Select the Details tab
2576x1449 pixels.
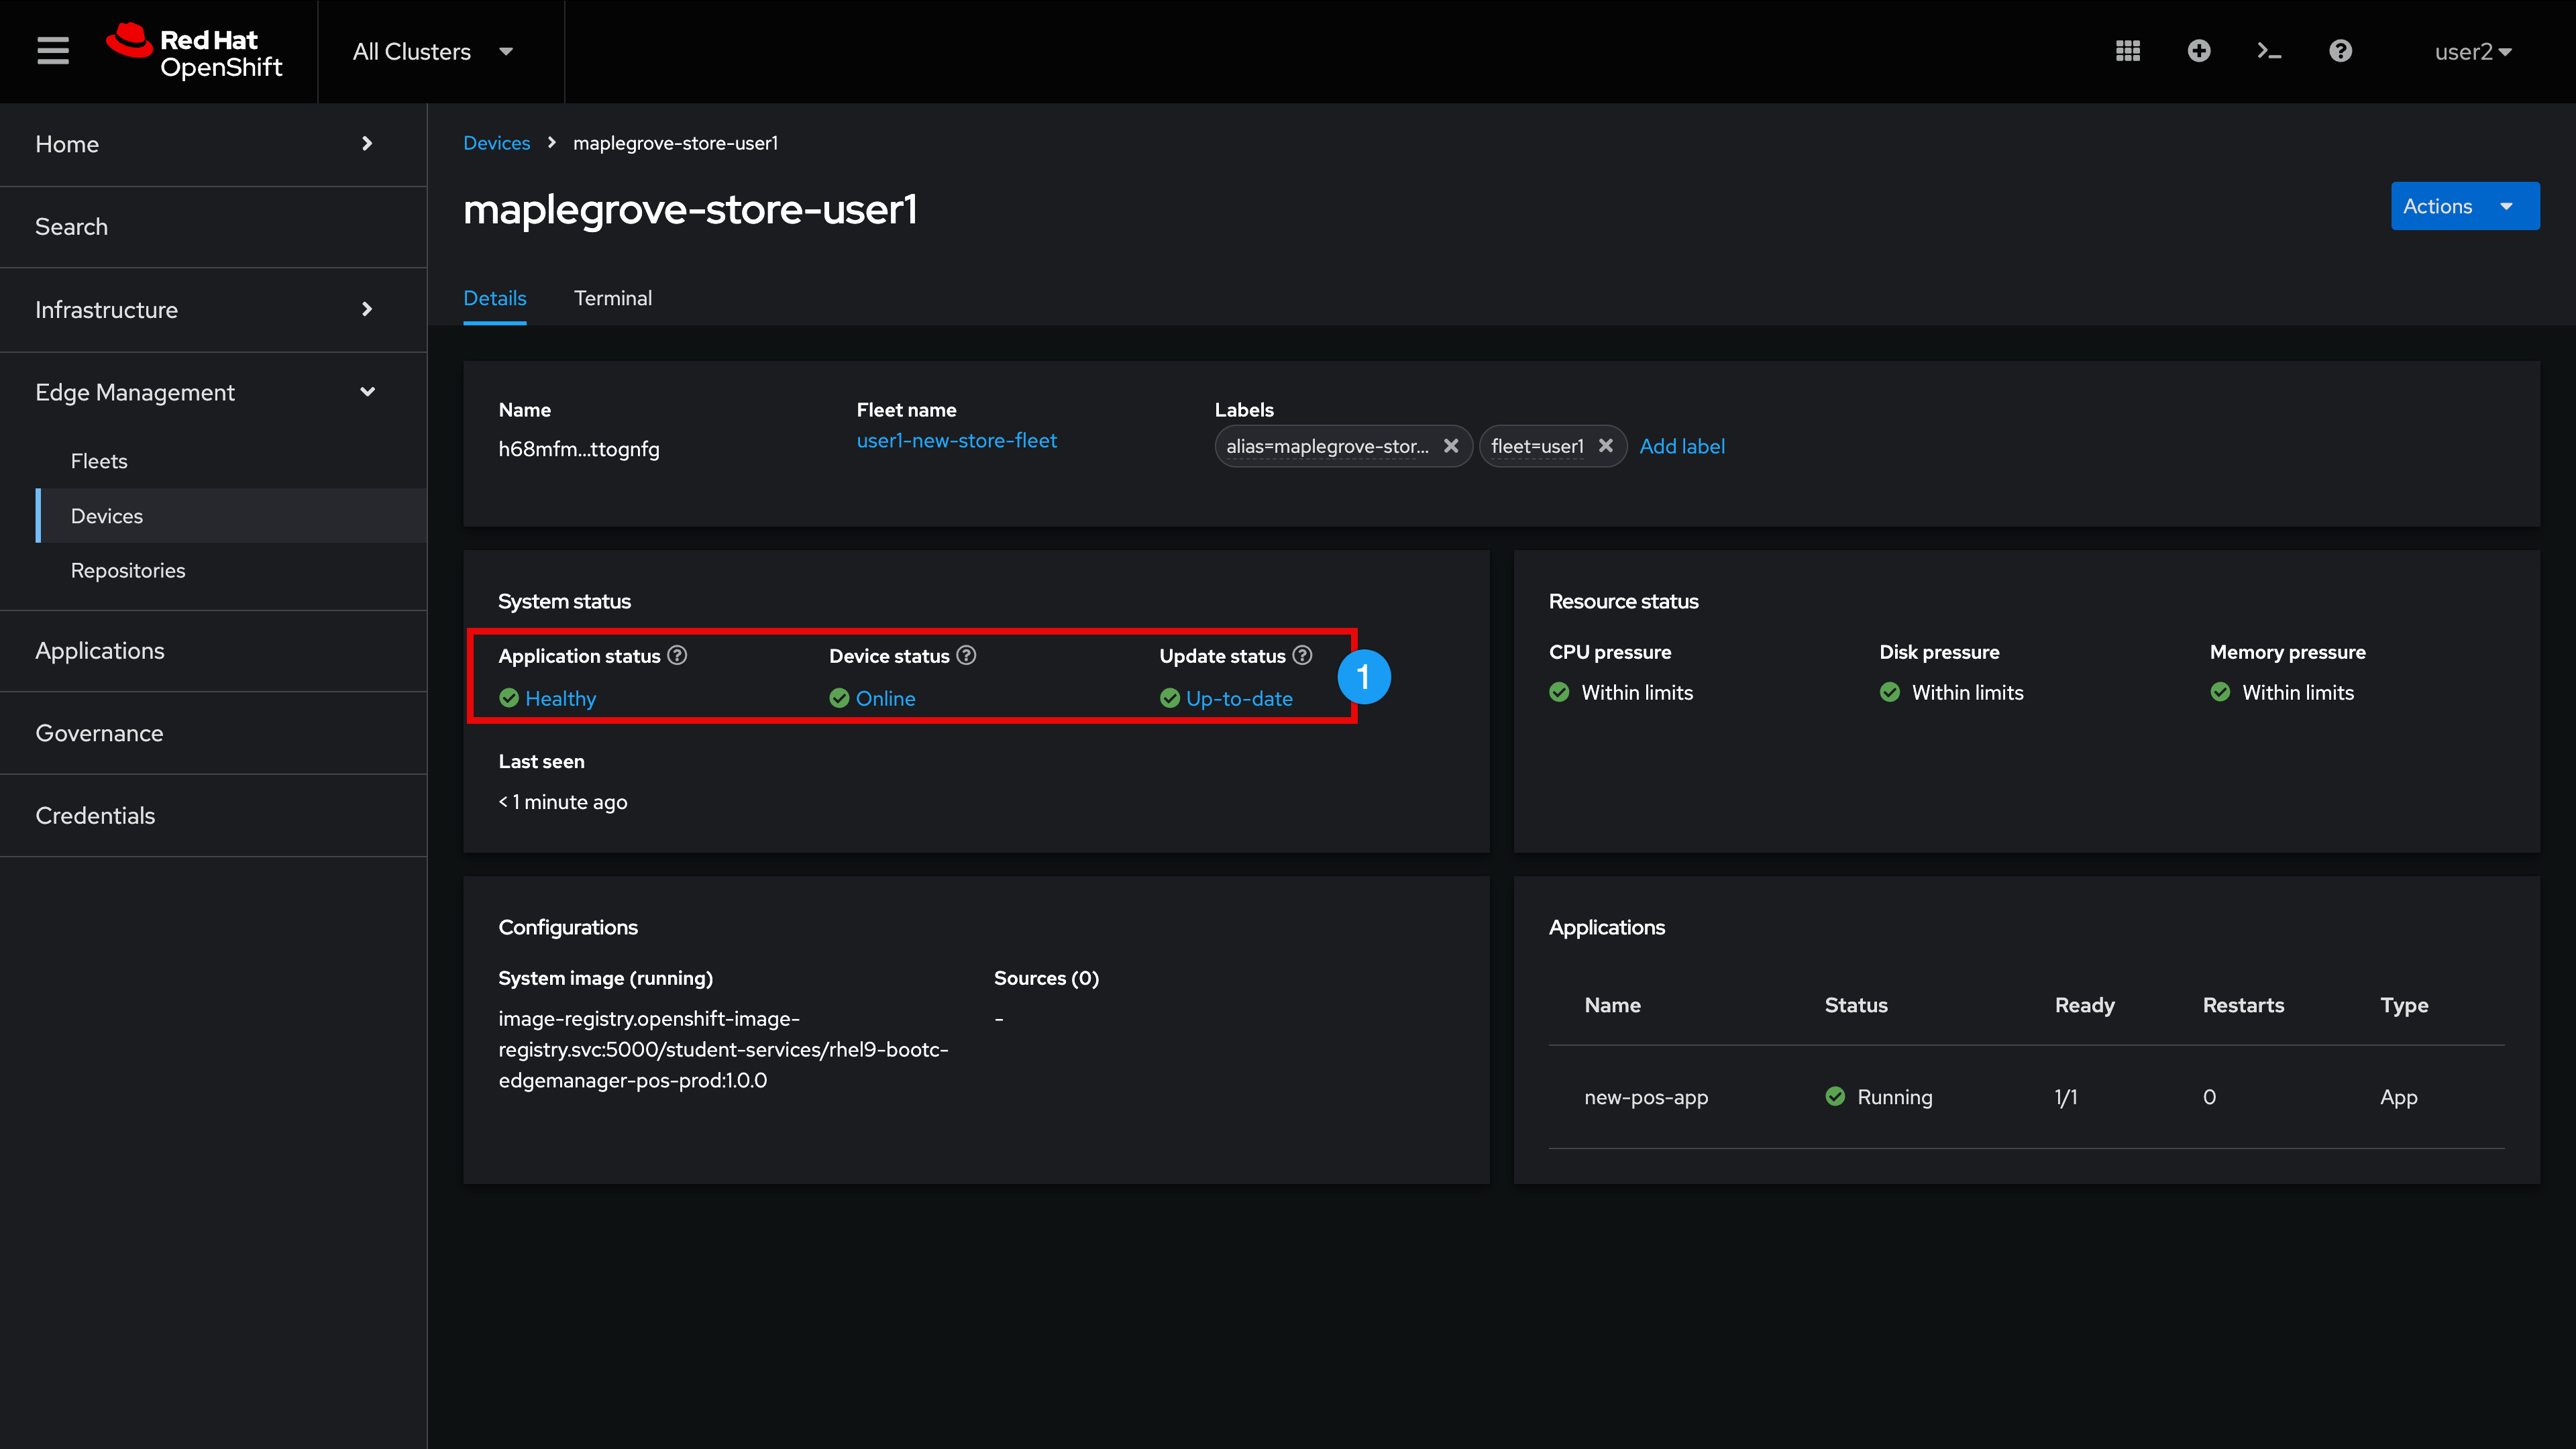494,298
